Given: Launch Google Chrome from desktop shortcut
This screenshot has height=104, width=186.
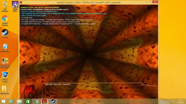Looking at the screenshot, I should point(5,21).
